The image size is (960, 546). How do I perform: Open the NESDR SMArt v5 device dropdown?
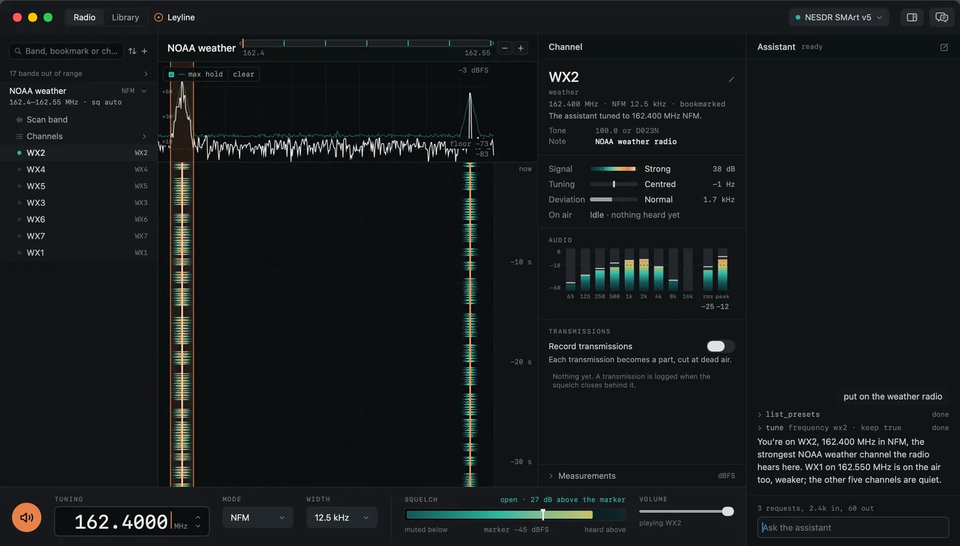839,17
